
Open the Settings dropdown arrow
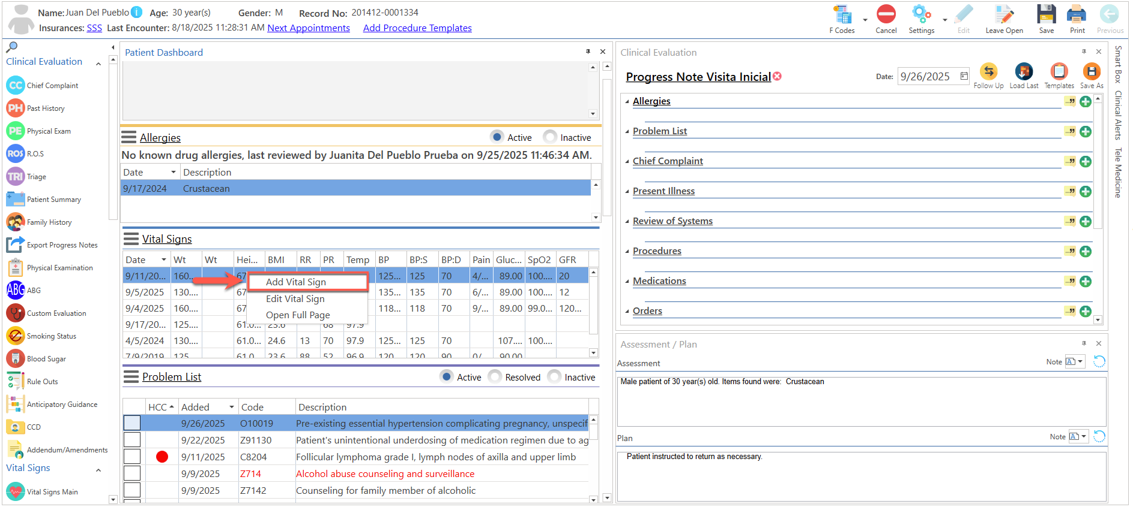[944, 20]
